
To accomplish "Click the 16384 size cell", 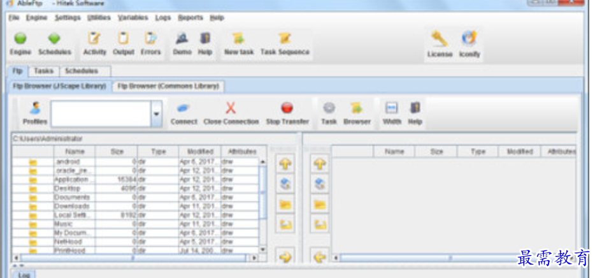I will (117, 179).
